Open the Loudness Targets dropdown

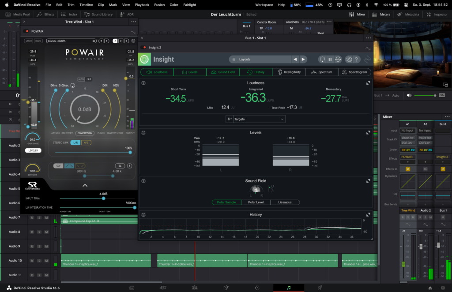(x=256, y=119)
